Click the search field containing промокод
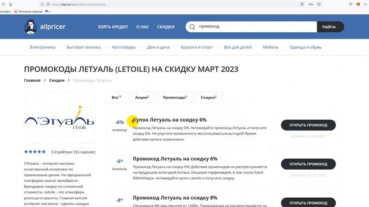Viewport: 369px width, 207px height. click(251, 27)
